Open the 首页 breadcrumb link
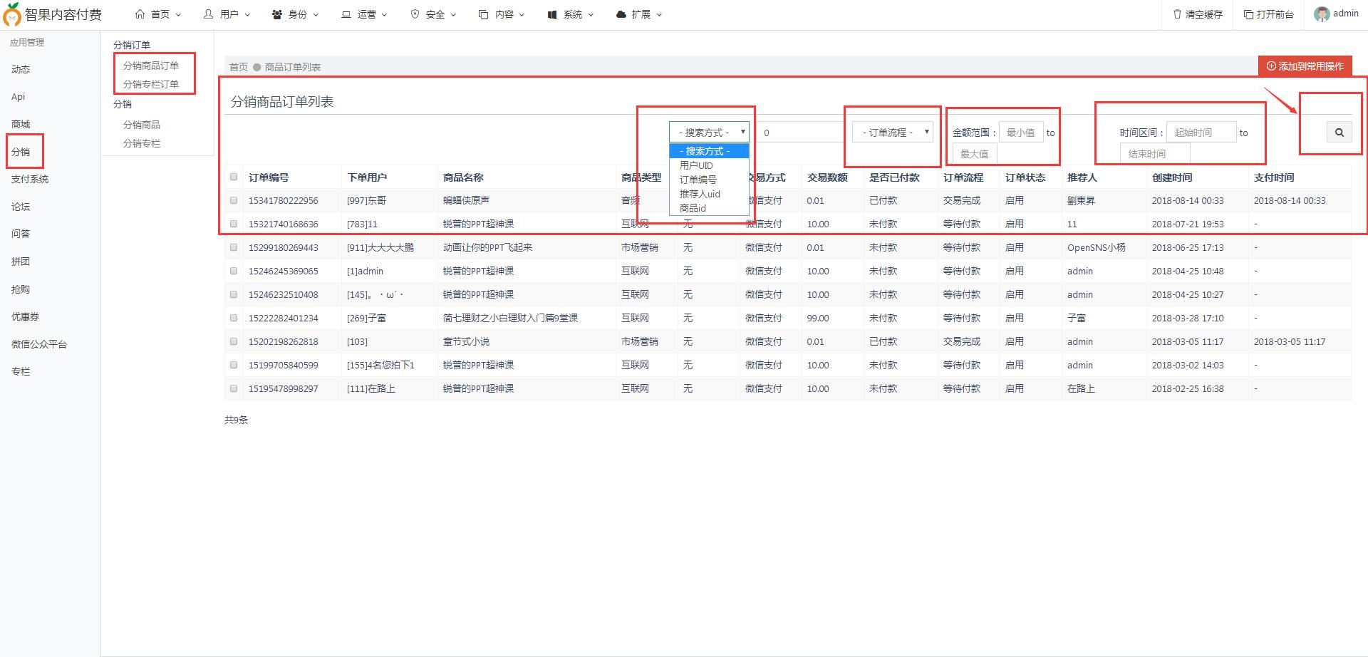This screenshot has height=657, width=1368. tap(237, 66)
